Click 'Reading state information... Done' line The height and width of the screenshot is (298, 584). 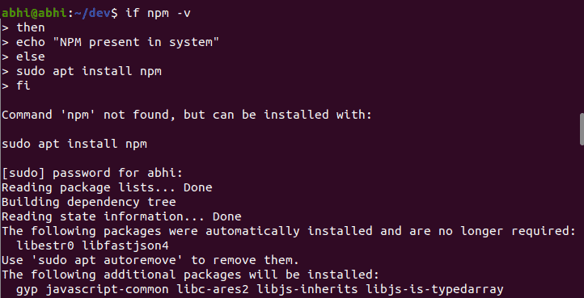121,216
